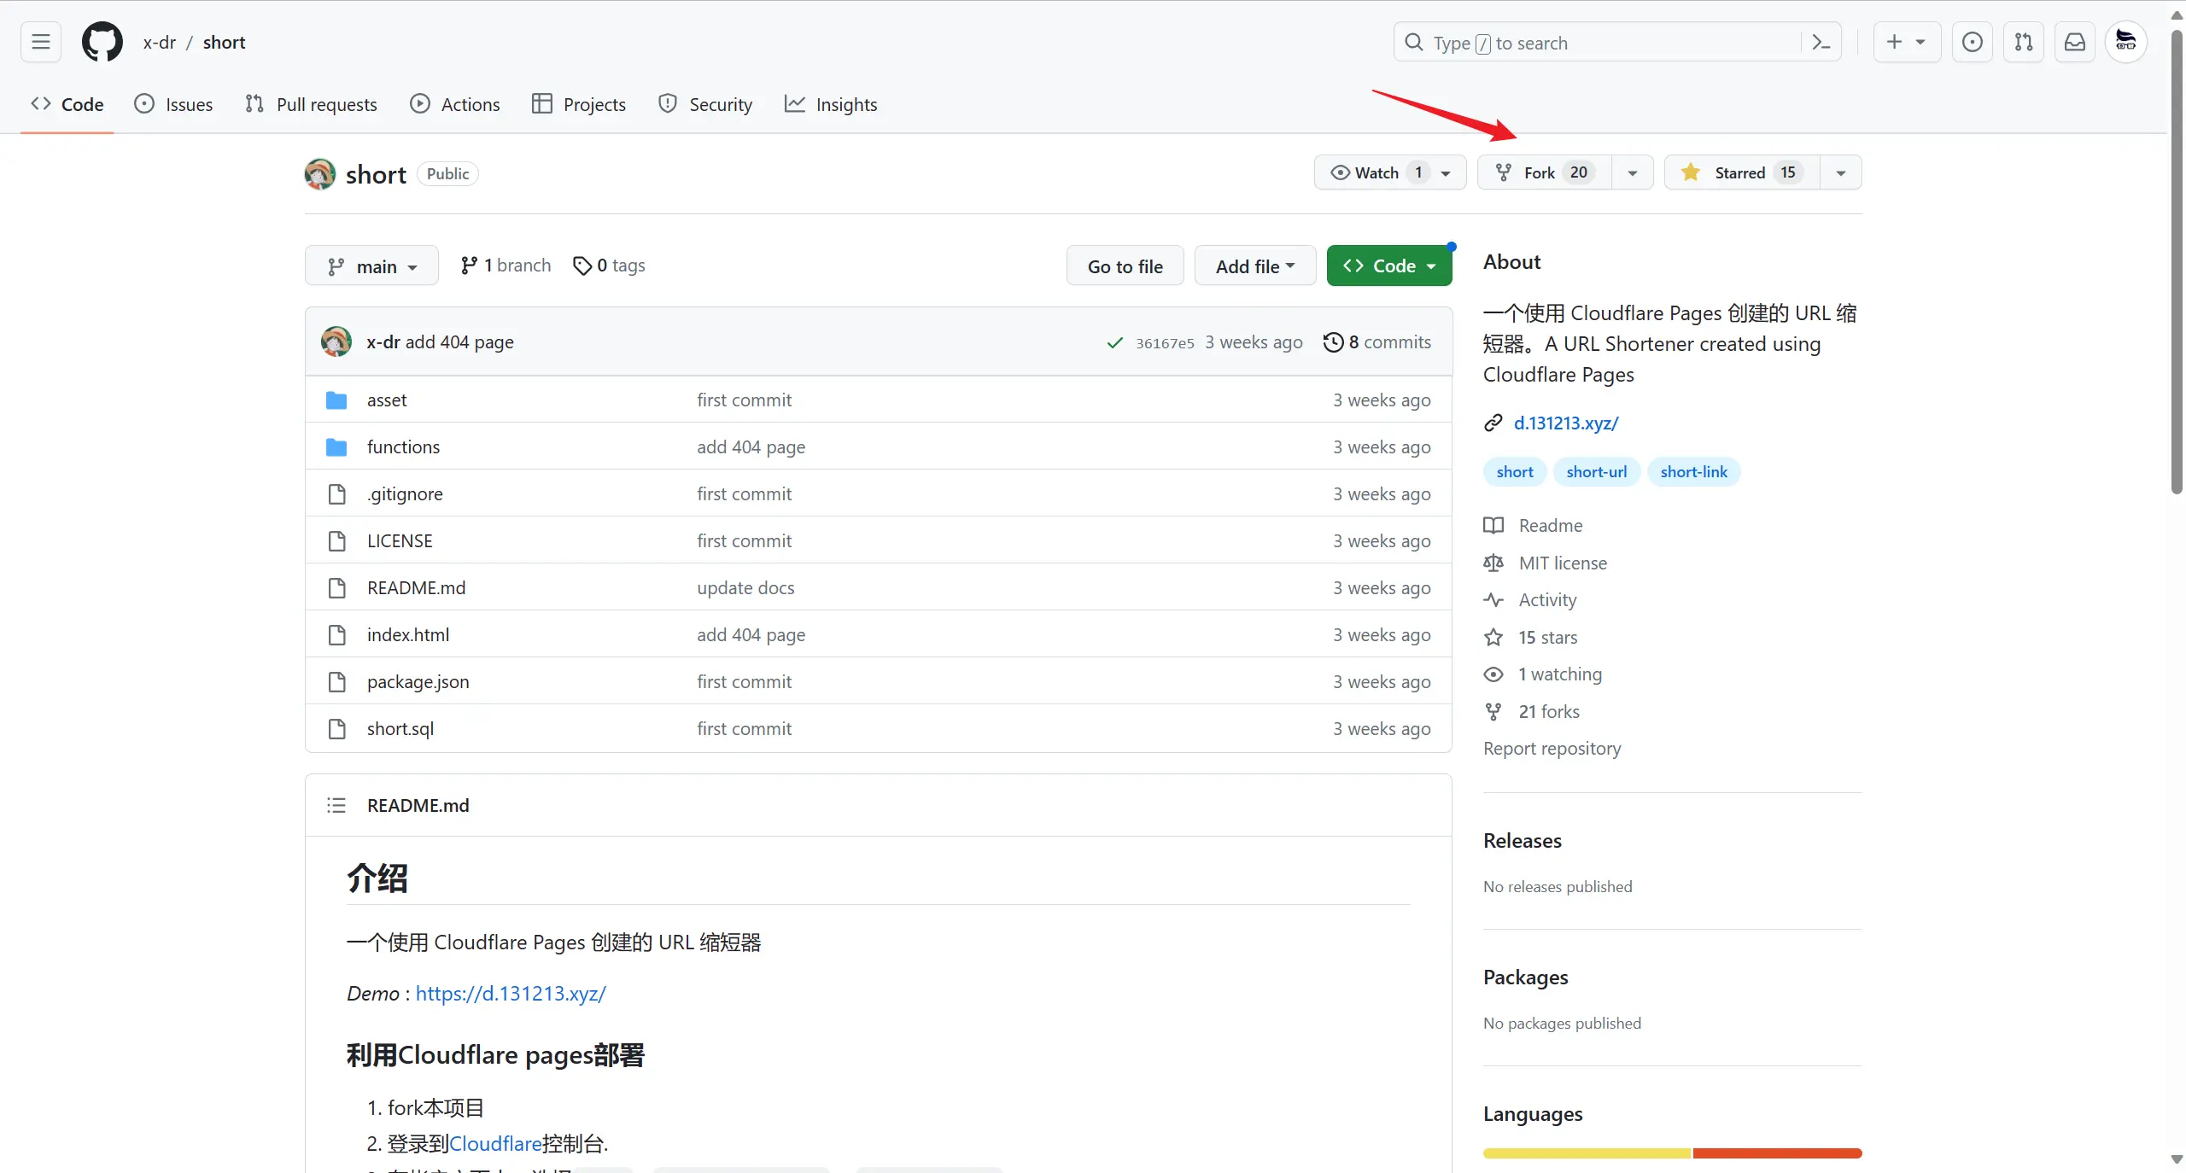Switch to the Actions tab
Viewport: 2186px width, 1173px height.
click(455, 104)
